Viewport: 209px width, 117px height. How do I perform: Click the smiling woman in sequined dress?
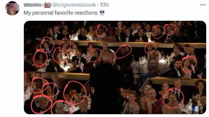click(131, 103)
